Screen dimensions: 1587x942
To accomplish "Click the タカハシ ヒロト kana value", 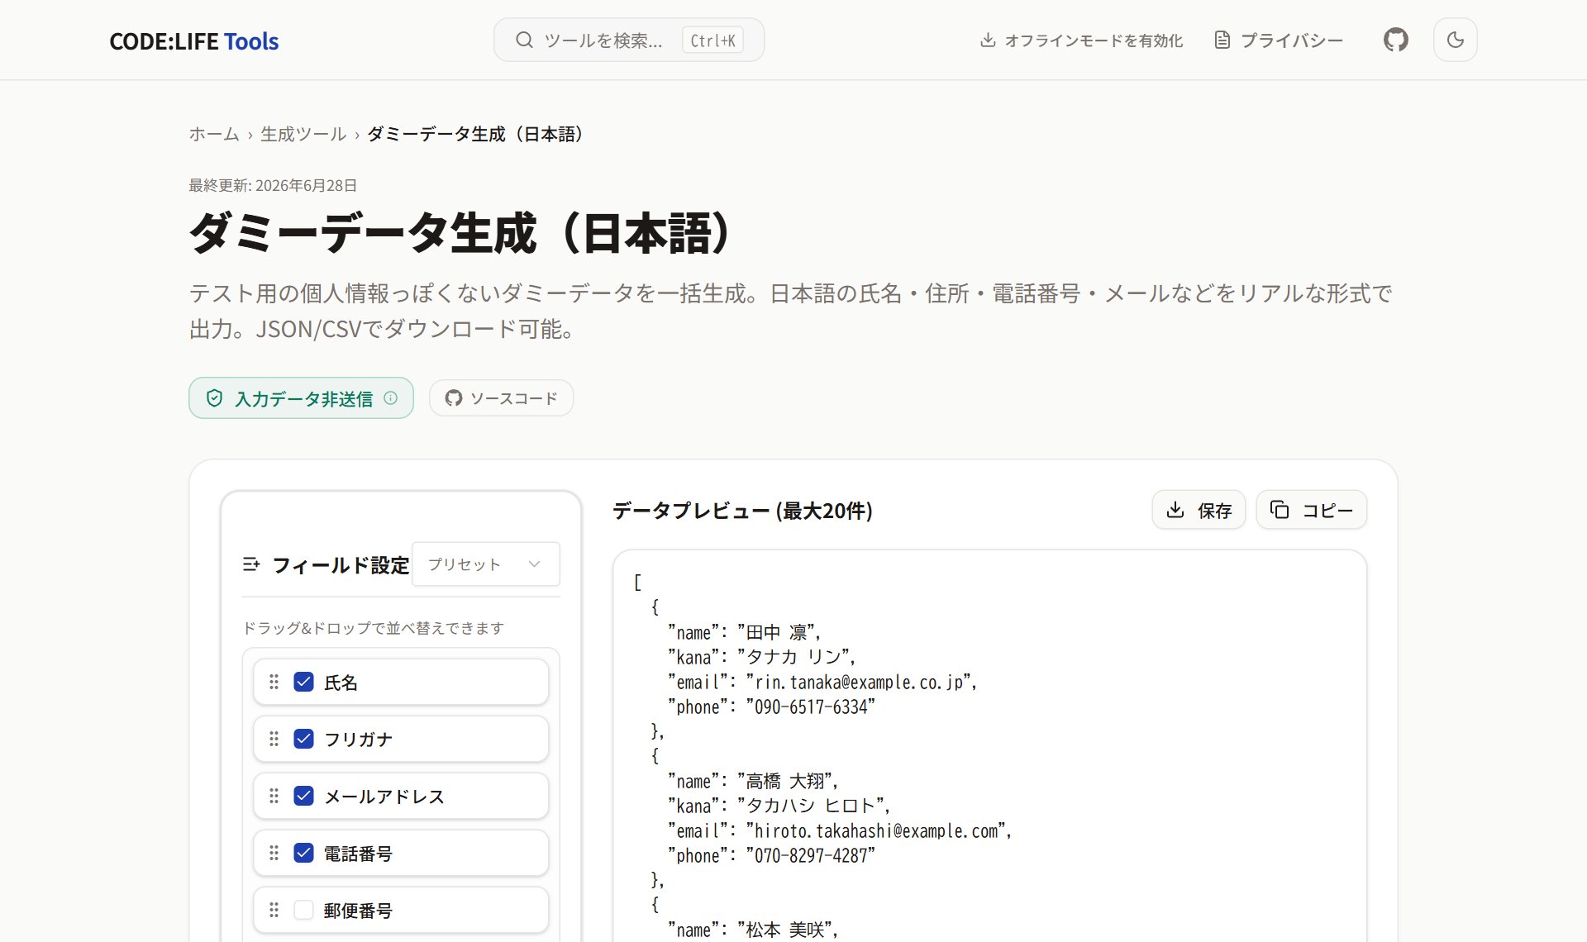I will pos(811,806).
